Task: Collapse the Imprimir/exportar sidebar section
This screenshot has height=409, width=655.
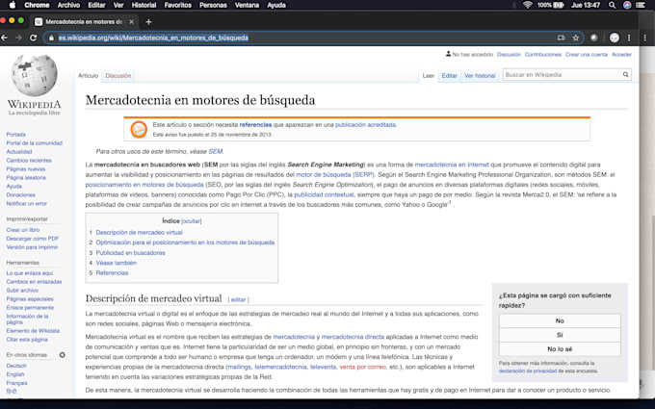Action: pyautogui.click(x=28, y=218)
